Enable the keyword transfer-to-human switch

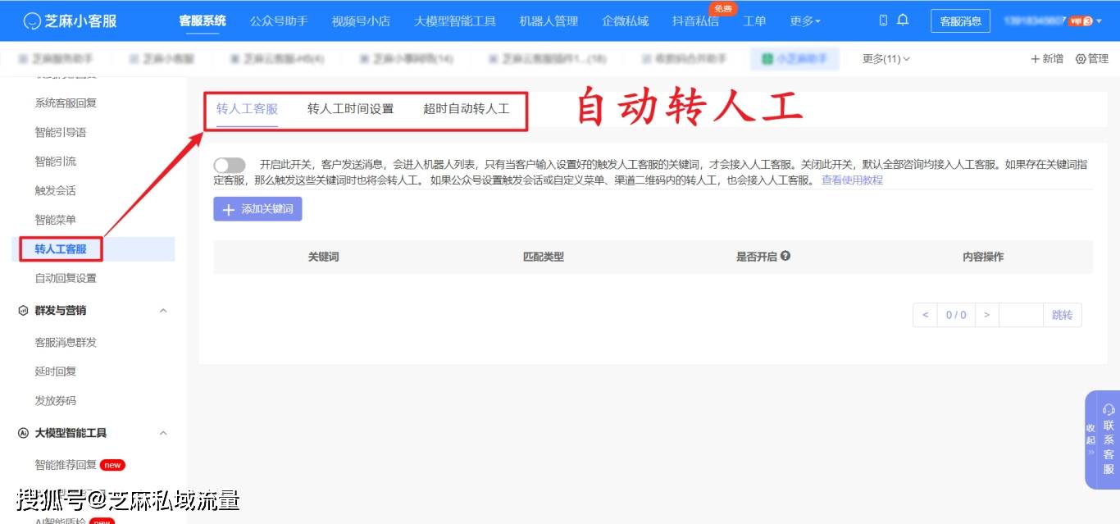pyautogui.click(x=230, y=165)
